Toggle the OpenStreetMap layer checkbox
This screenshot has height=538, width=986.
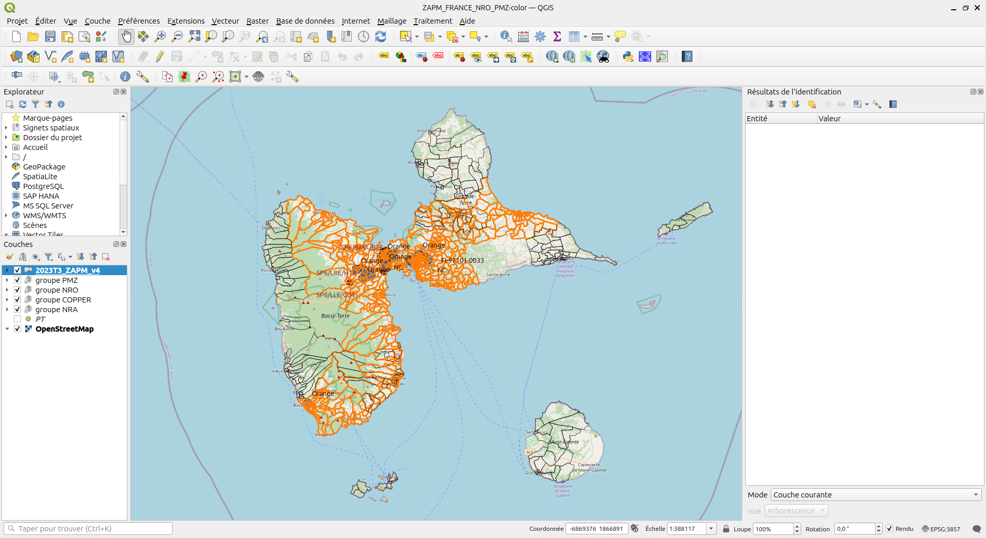click(17, 329)
